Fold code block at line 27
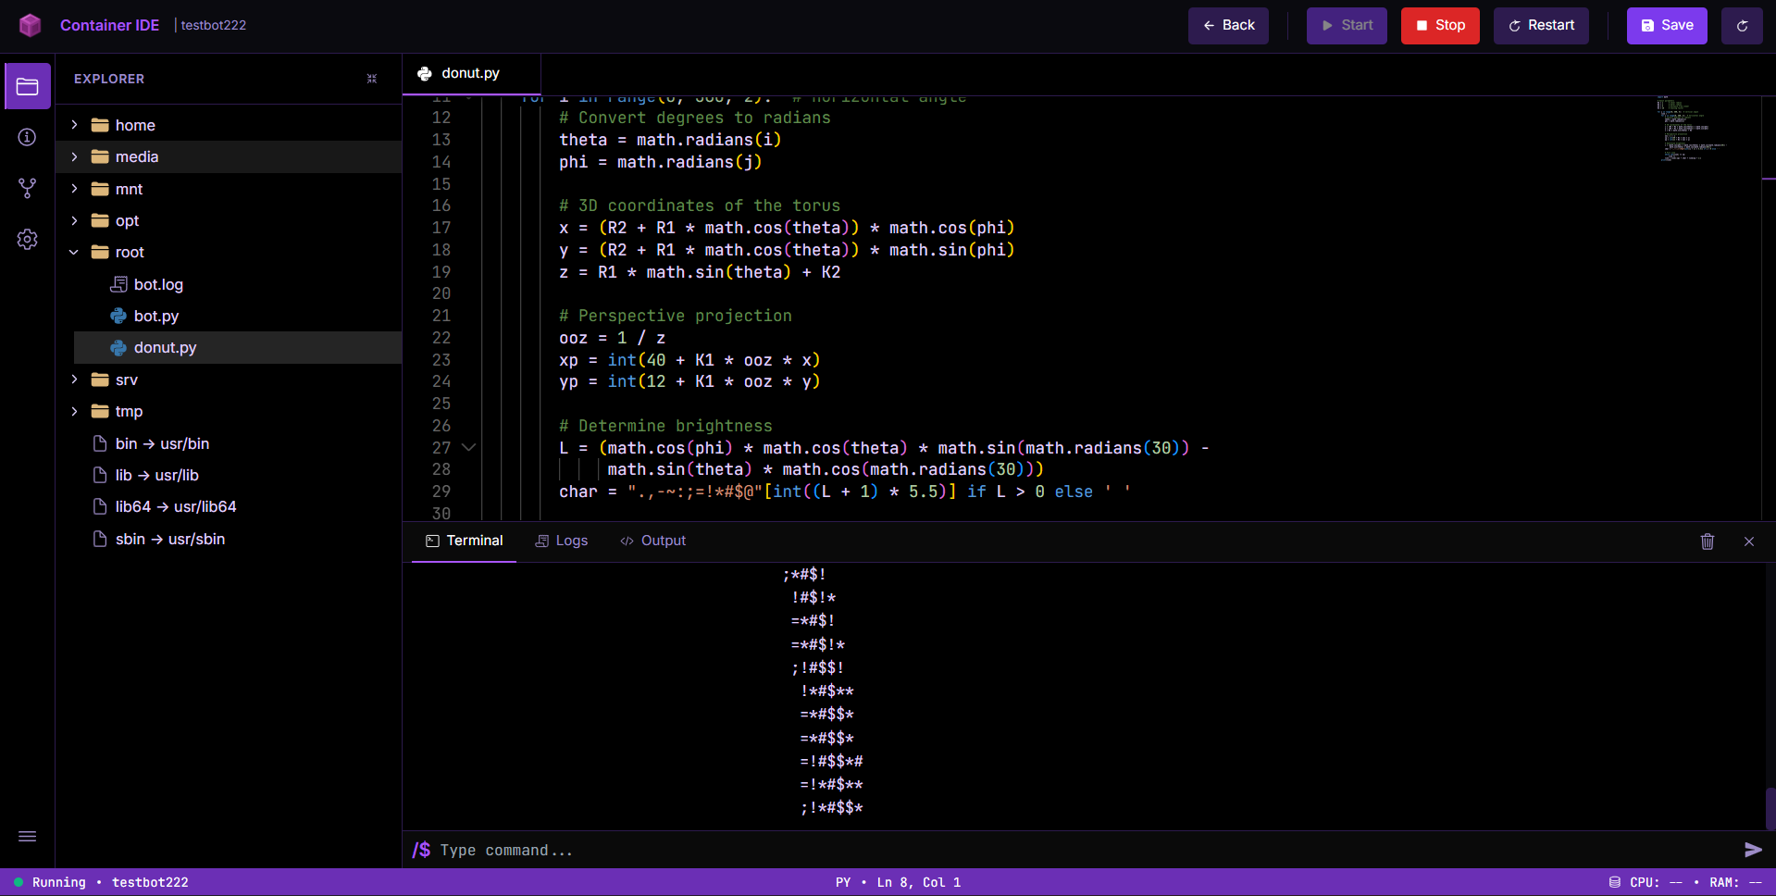 [x=469, y=448]
